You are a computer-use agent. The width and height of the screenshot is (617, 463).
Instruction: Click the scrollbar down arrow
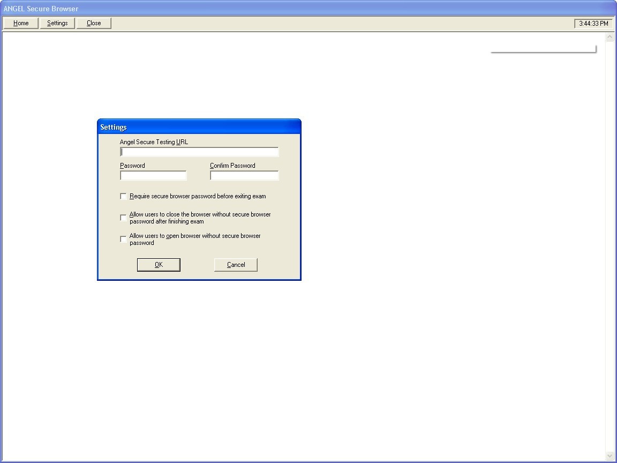610,455
